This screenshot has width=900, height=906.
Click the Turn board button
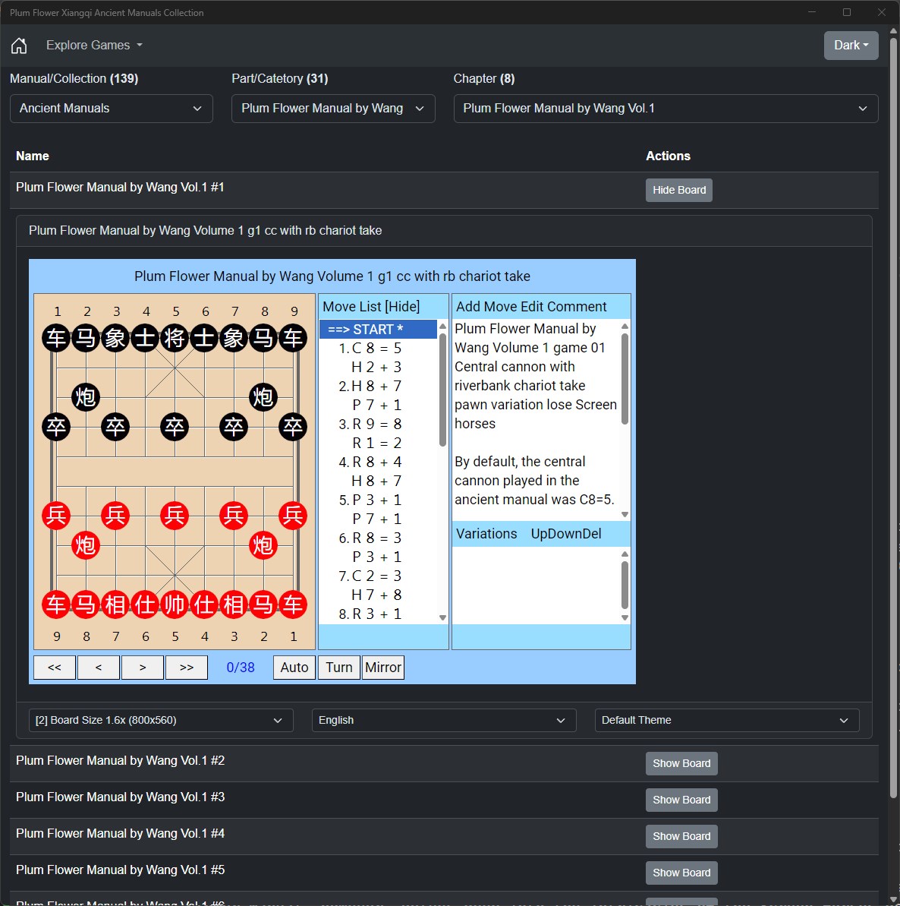(339, 668)
